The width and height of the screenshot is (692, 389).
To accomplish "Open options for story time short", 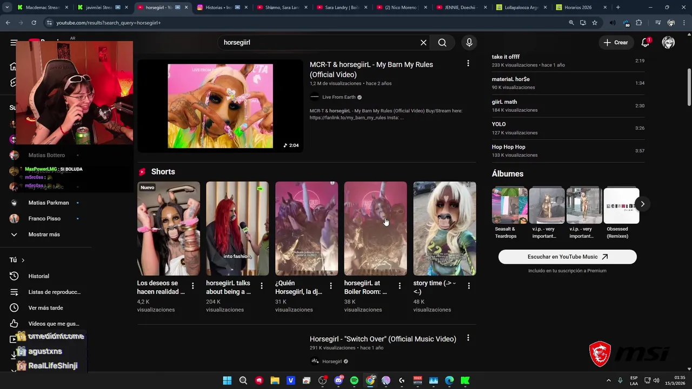I will pos(469,286).
